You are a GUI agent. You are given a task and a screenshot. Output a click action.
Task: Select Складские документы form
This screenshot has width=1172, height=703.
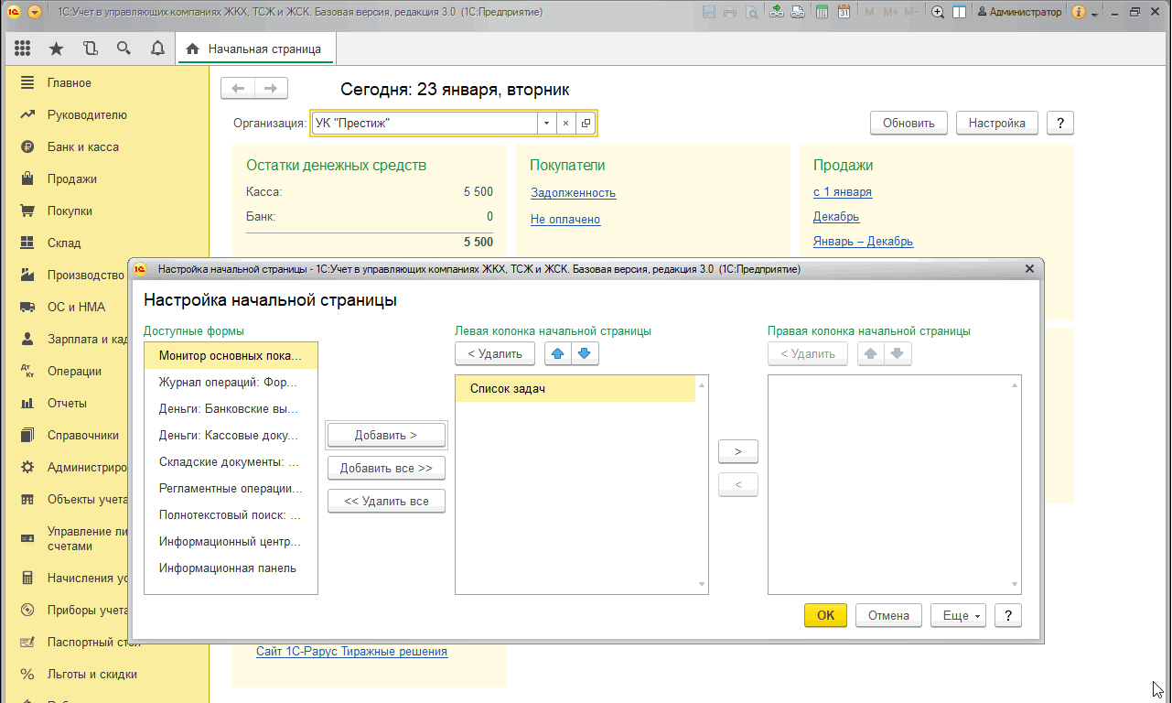(231, 462)
